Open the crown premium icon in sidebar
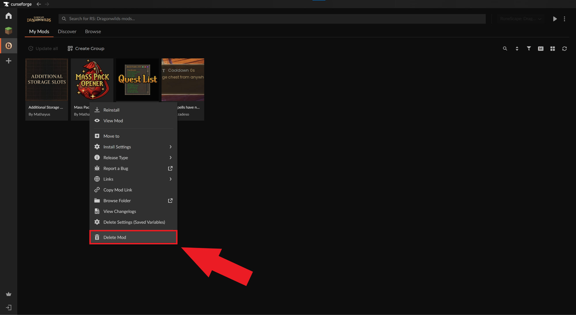Image resolution: width=576 pixels, height=315 pixels. coord(9,294)
